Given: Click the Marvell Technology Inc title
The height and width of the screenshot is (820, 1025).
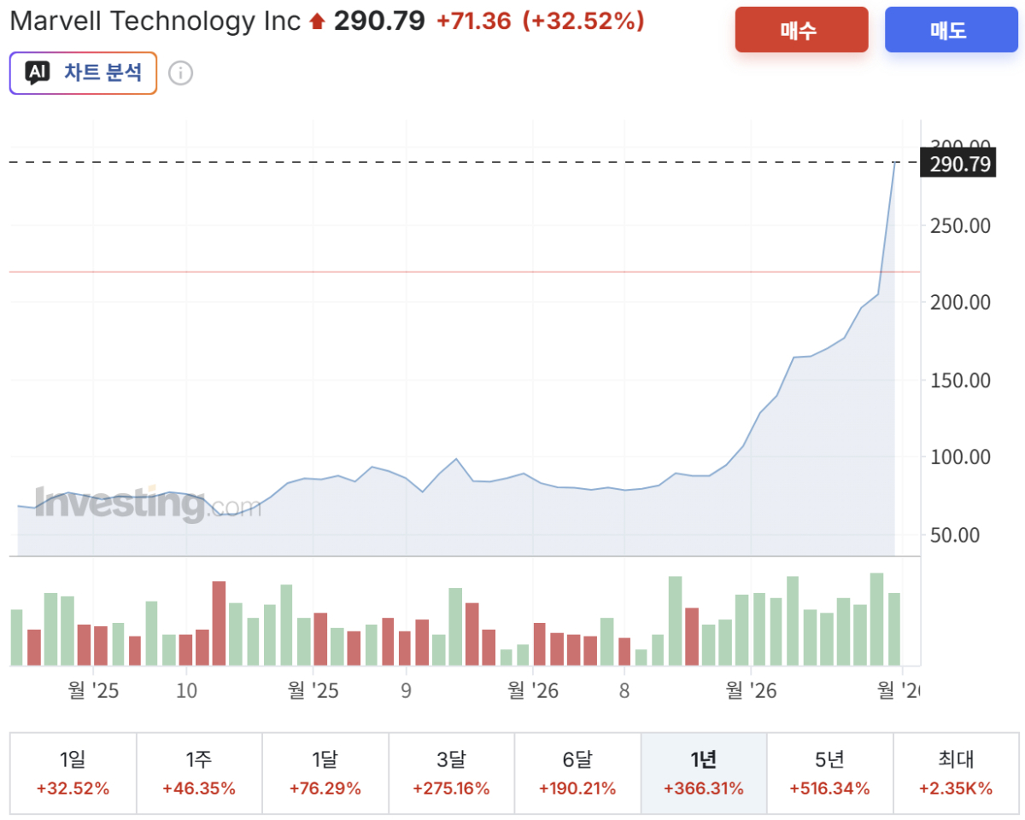Looking at the screenshot, I should tap(155, 21).
